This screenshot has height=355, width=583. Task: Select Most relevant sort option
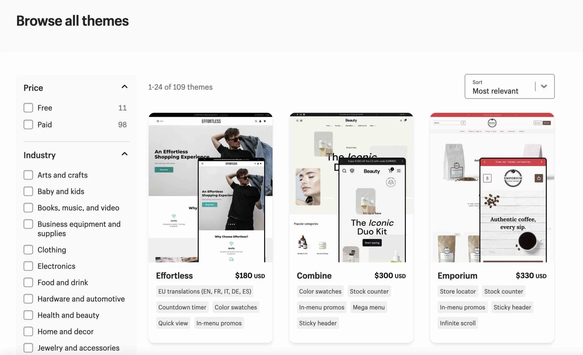510,86
